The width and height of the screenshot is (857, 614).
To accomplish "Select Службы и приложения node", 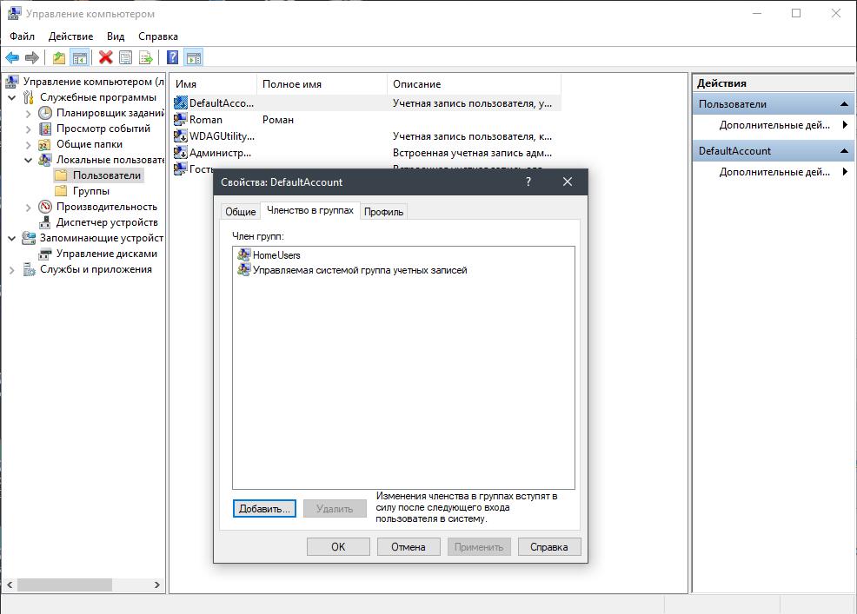I will 96,269.
